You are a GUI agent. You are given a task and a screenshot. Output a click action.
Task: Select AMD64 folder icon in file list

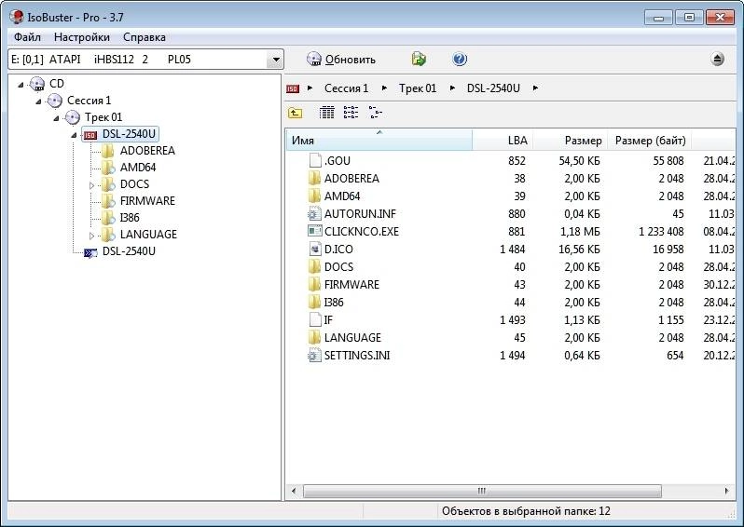(x=314, y=196)
